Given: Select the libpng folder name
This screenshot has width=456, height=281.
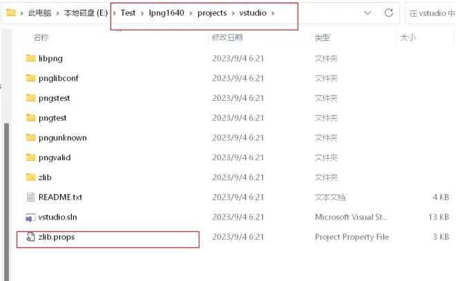Looking at the screenshot, I should click(50, 59).
